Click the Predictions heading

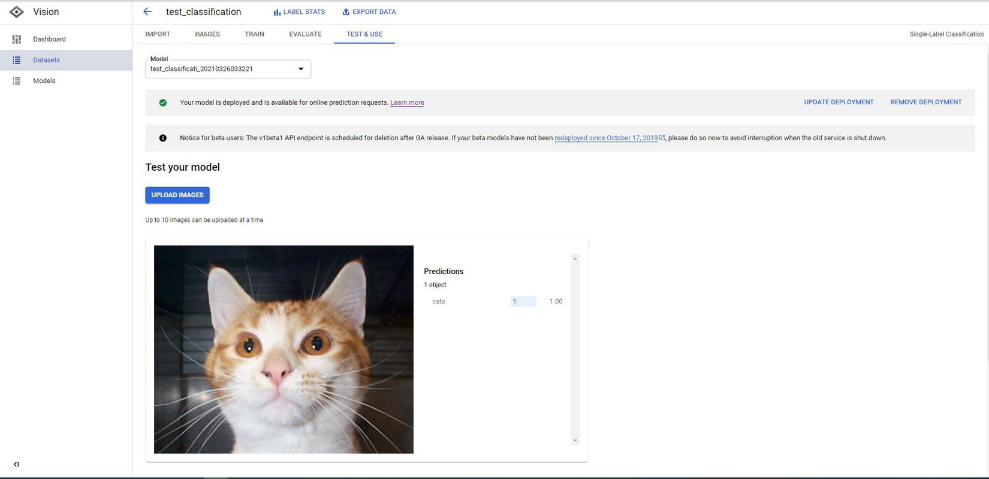pyautogui.click(x=444, y=272)
